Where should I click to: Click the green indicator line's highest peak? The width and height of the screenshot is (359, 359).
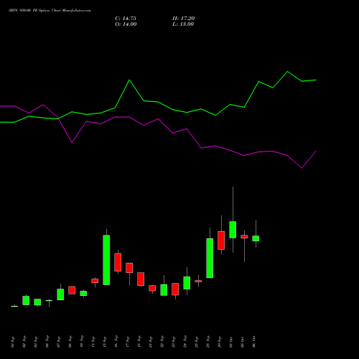point(287,71)
